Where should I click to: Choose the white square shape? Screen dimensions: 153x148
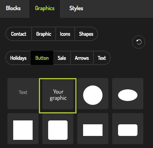tap(23, 130)
